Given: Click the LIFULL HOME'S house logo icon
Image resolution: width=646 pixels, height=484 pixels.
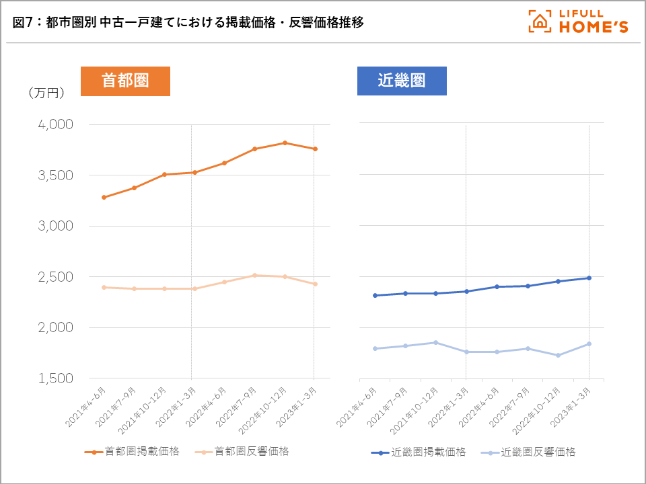Looking at the screenshot, I should coord(539,22).
